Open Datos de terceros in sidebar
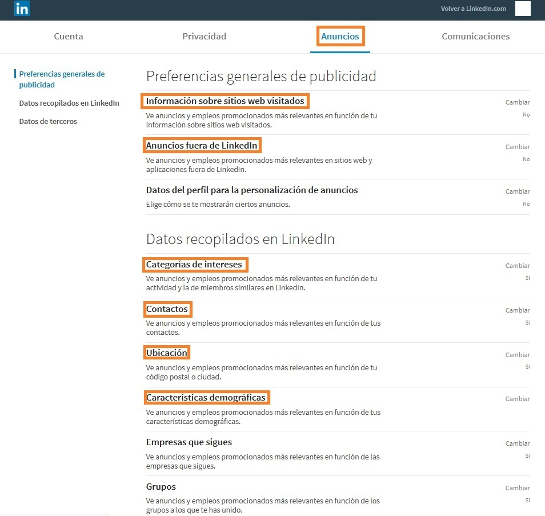This screenshot has width=545, height=516. point(48,121)
